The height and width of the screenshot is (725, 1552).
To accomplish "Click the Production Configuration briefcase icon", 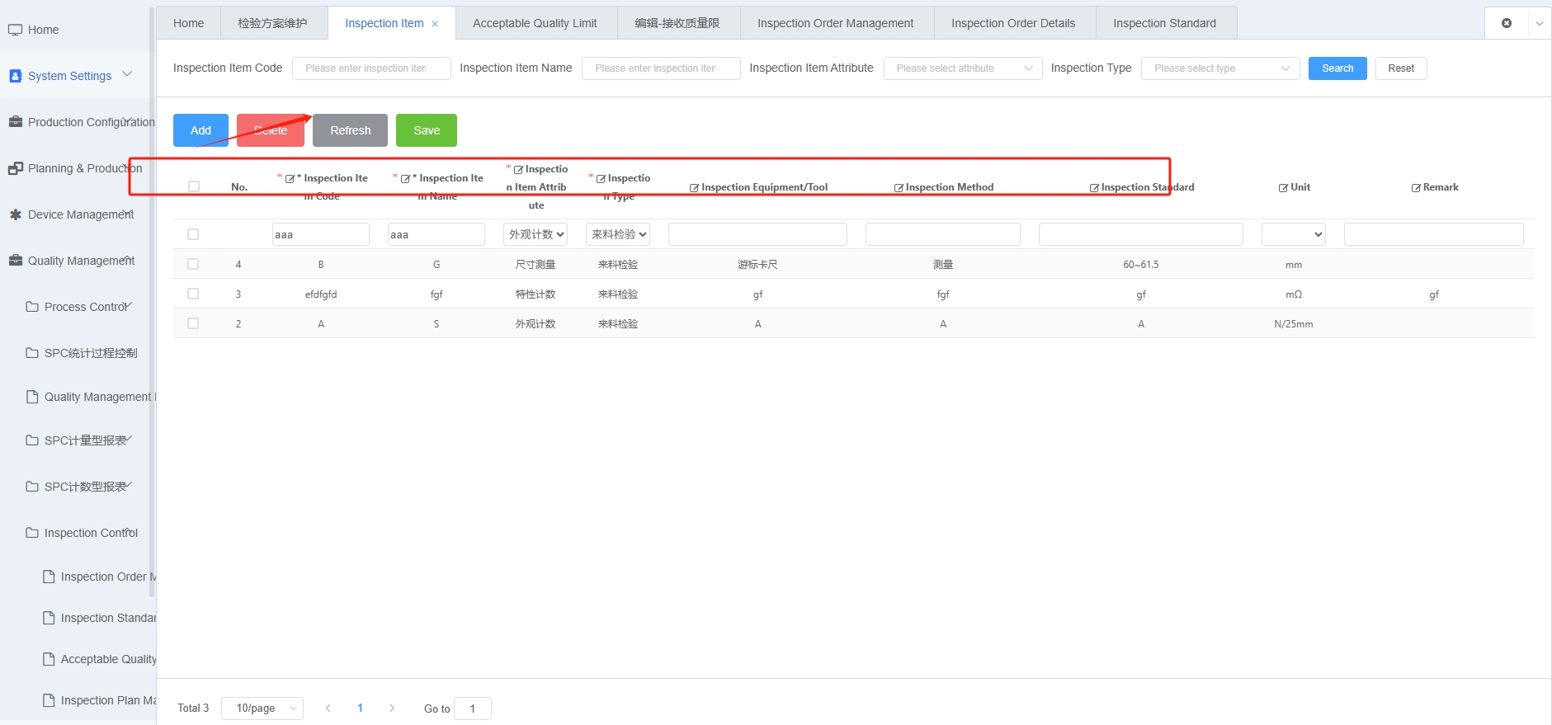I will [x=15, y=122].
